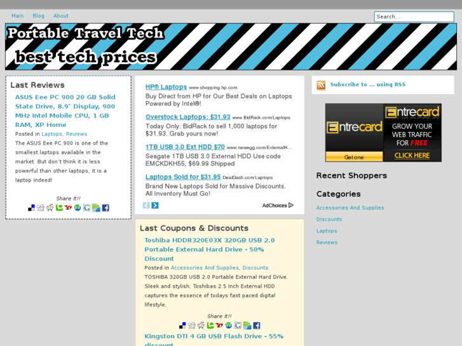The width and height of the screenshot is (462, 346).
Task: Share Toshiba hard drive post on Technorati
Action: [210, 326]
